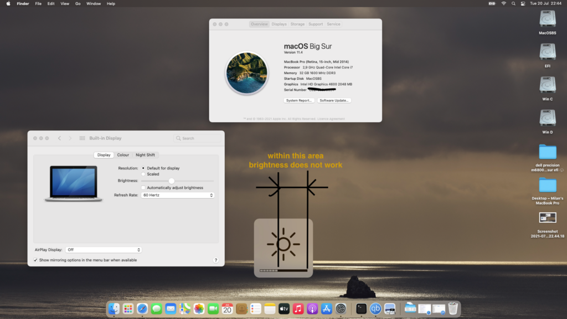Uncheck Show mirroring options in menu bar
This screenshot has width=567, height=319.
[x=35, y=260]
